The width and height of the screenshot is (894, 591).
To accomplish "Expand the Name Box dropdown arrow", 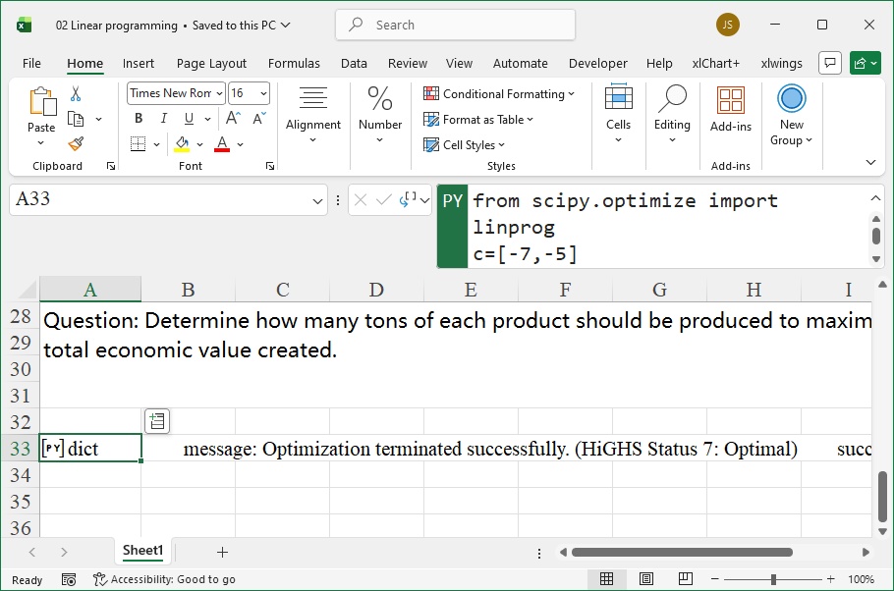I will [x=317, y=200].
